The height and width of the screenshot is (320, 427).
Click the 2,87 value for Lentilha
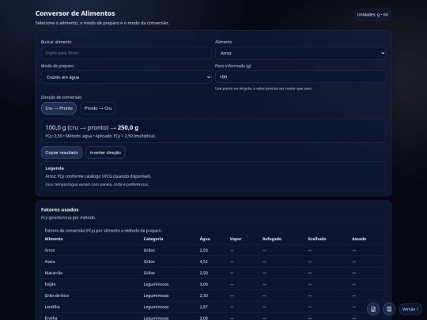pos(204,307)
